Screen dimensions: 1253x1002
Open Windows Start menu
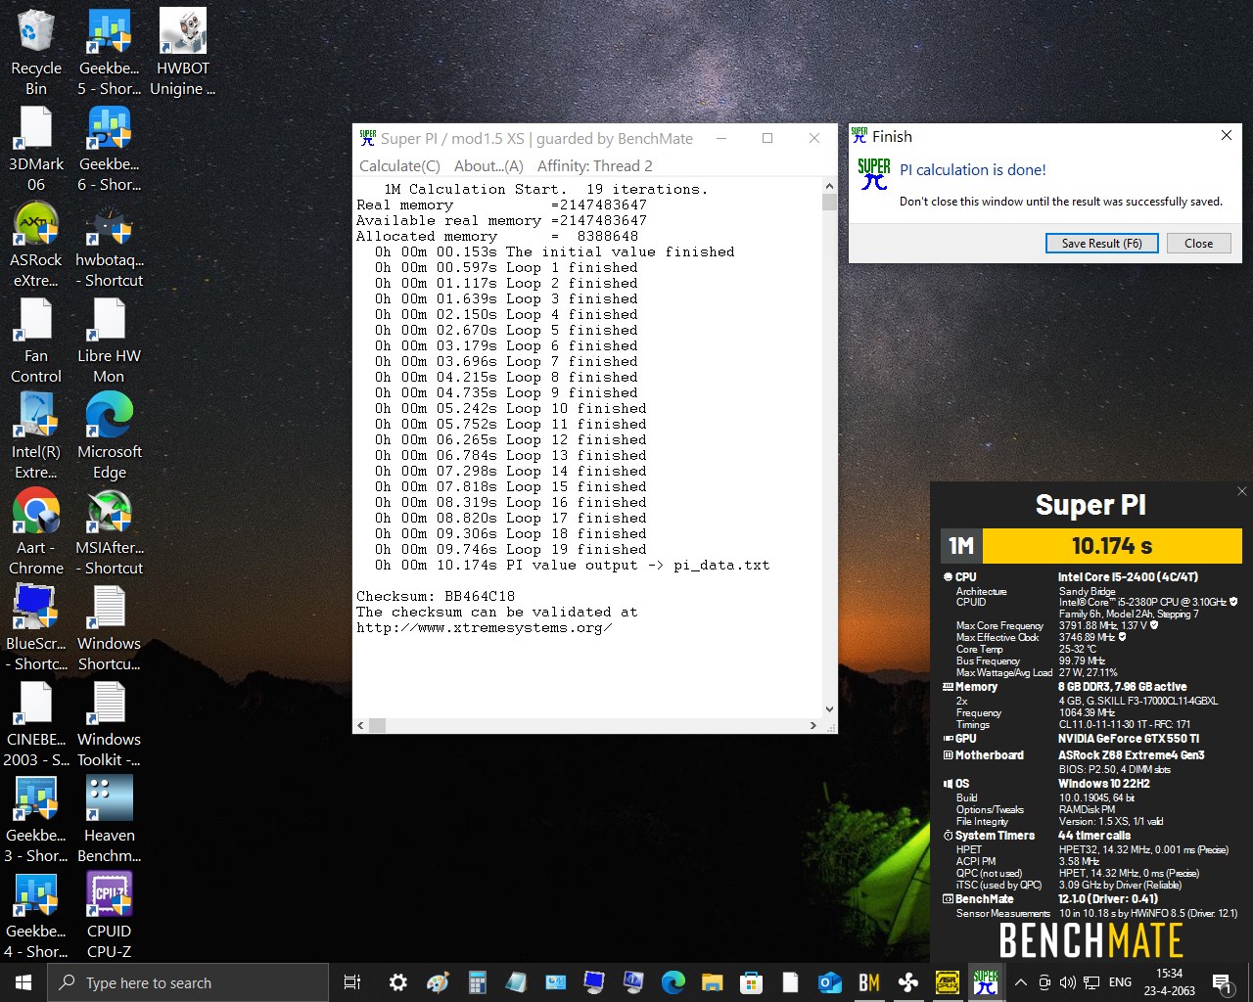[x=23, y=982]
